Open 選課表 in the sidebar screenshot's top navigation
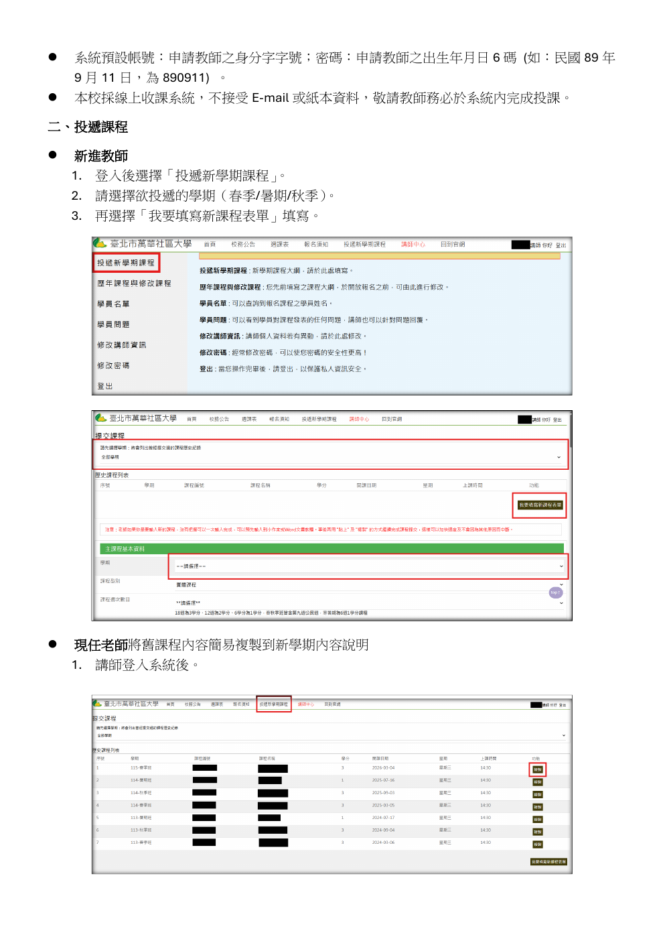Image resolution: width=665 pixels, height=941 pixels. click(x=279, y=245)
